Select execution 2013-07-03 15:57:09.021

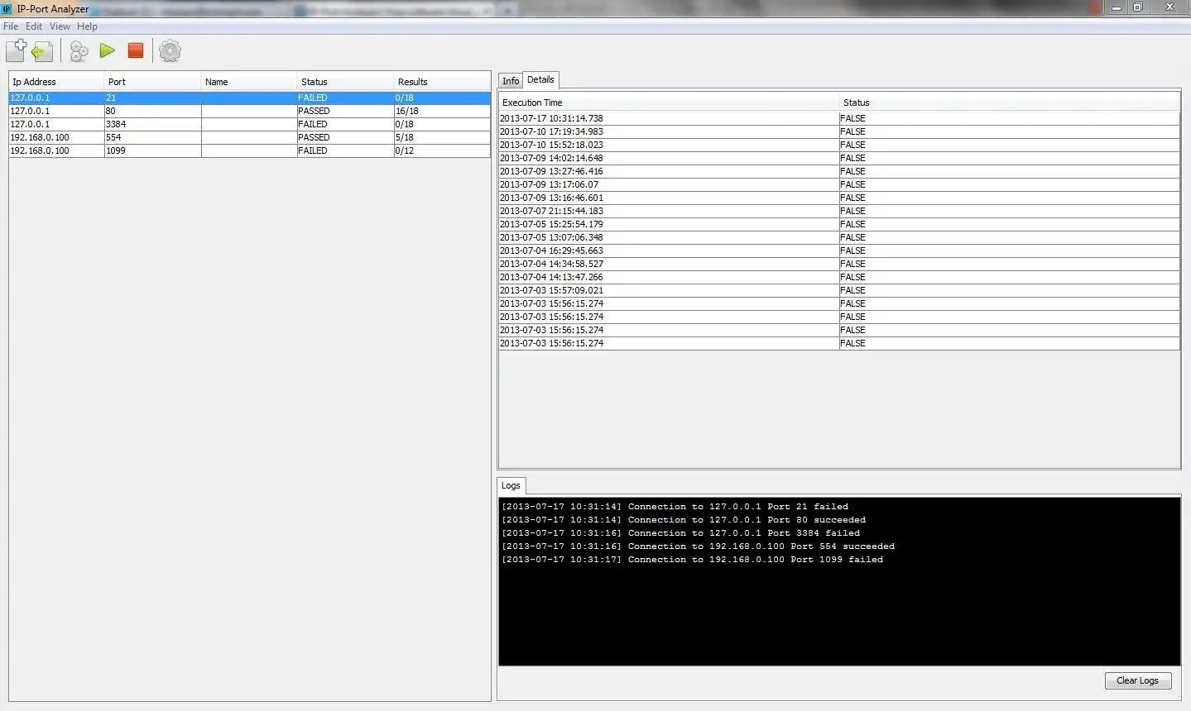coord(839,290)
